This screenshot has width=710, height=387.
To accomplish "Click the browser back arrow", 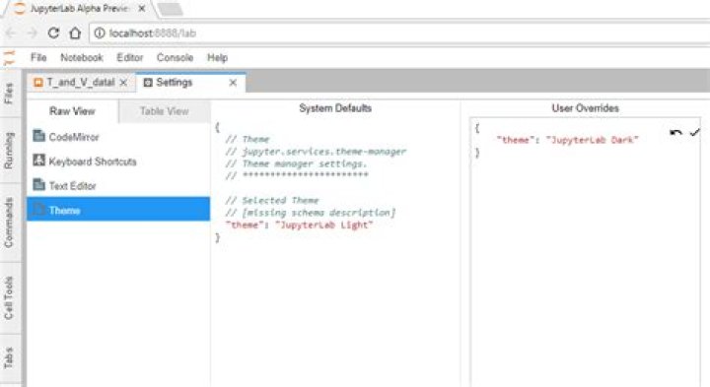I will click(x=11, y=33).
